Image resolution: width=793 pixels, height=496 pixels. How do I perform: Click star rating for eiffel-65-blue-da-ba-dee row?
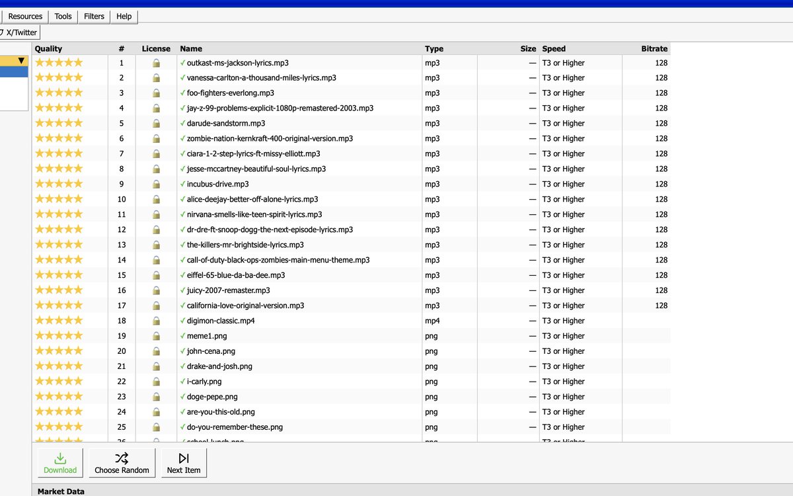pyautogui.click(x=59, y=275)
